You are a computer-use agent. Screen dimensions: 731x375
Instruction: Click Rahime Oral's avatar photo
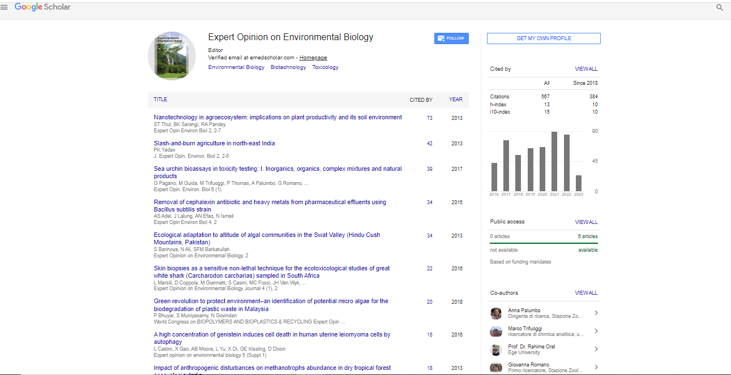coord(496,350)
